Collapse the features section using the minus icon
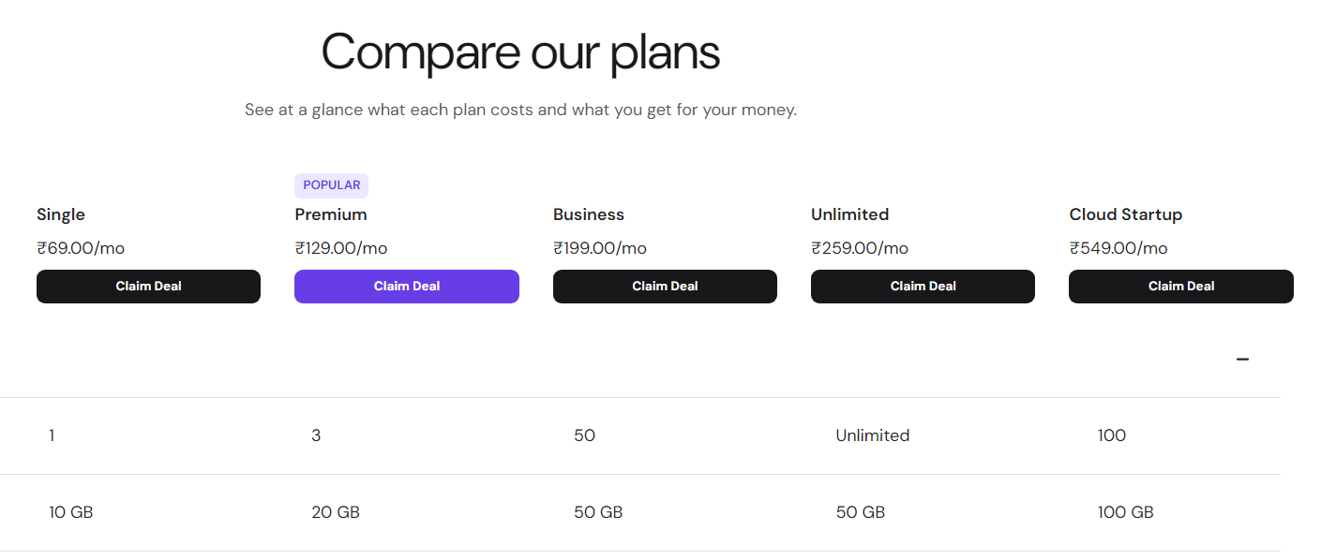The image size is (1321, 560). pos(1242,359)
